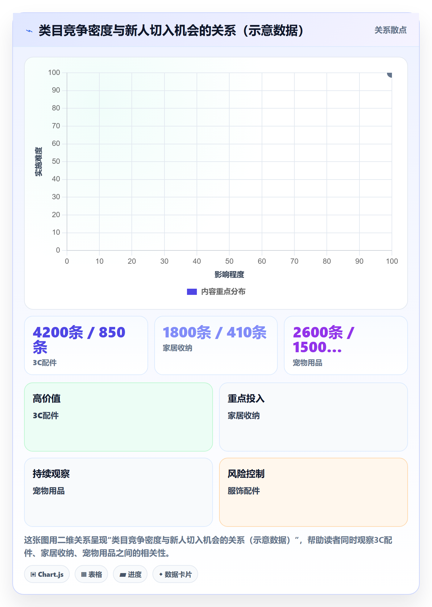This screenshot has height=607, width=432.
Task: Click the 关系散点 label in the header
Action: point(390,30)
